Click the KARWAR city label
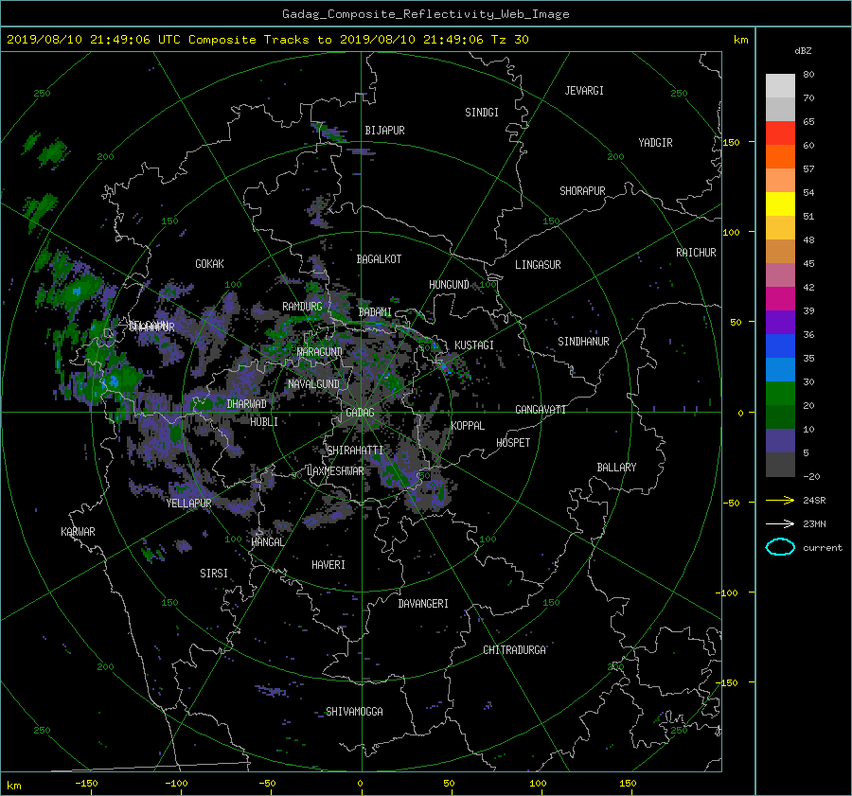The height and width of the screenshot is (796, 852). click(x=78, y=531)
